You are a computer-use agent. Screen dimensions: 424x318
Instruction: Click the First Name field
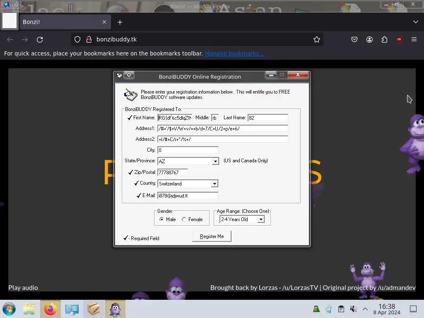[175, 118]
